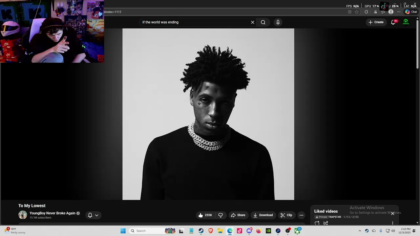Open the YouTube account avatar menu
Viewport: 420px width, 236px height.
point(406,22)
